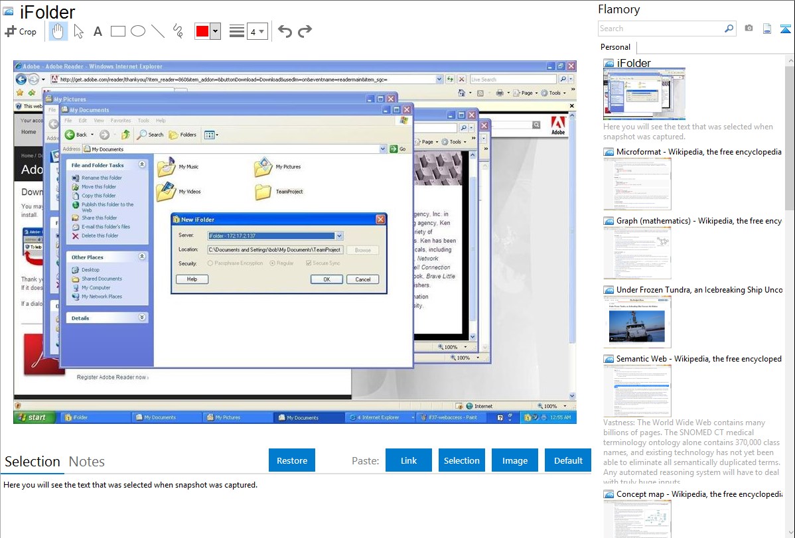Click Cancel in New iFolder dialog
795x538 pixels.
pos(362,279)
